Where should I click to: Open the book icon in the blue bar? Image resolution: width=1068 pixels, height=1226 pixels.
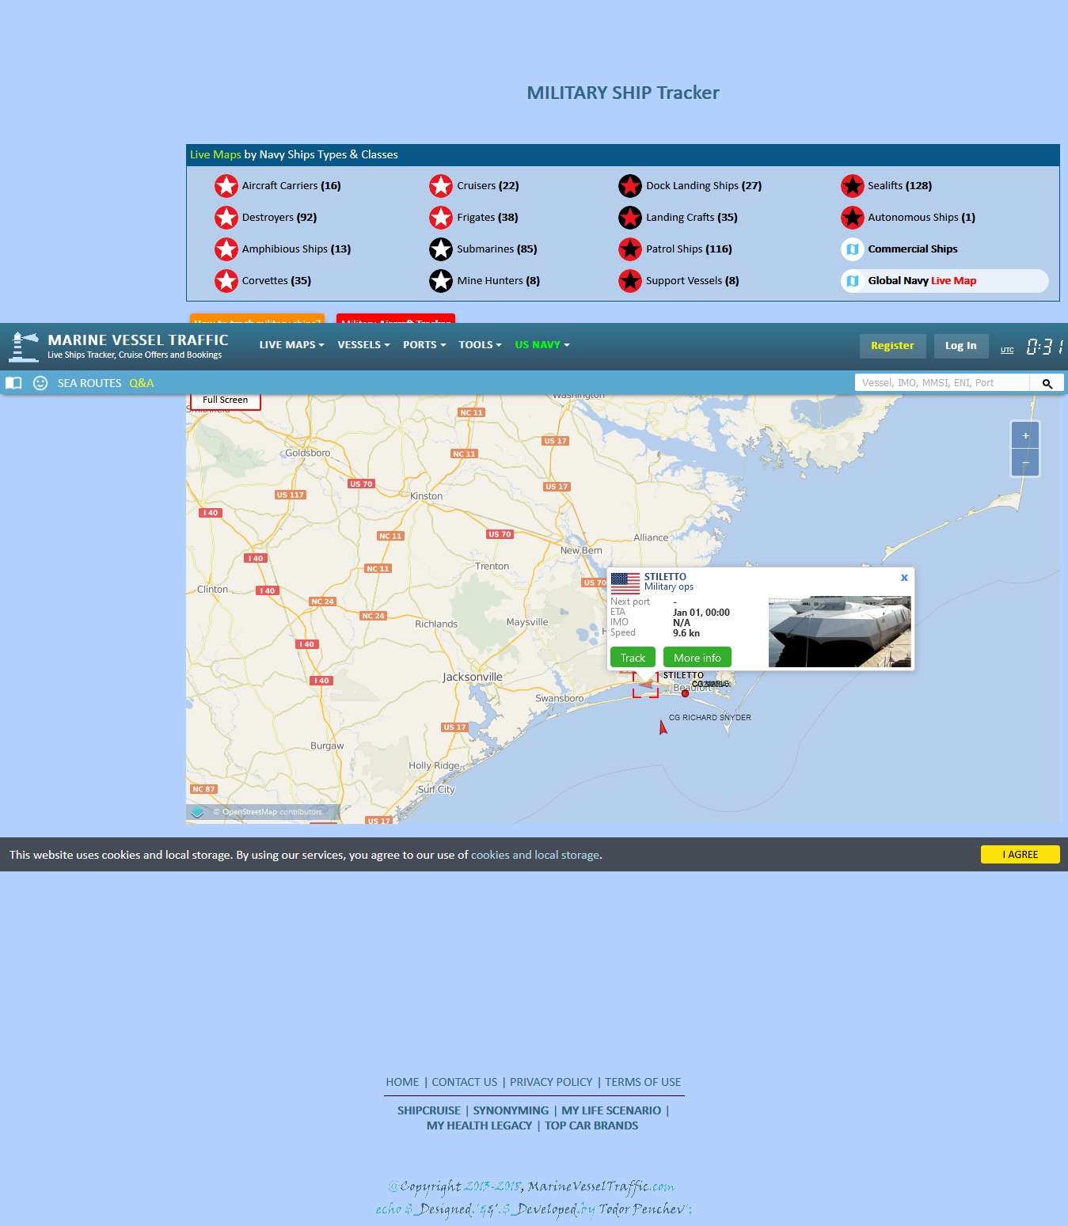coord(13,383)
